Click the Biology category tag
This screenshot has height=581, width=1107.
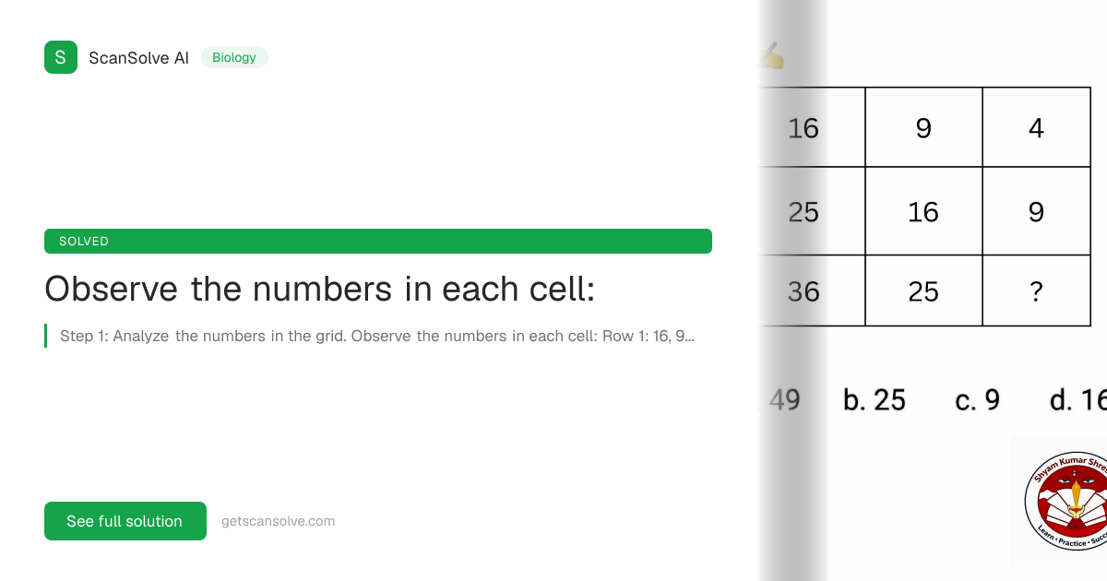point(234,57)
